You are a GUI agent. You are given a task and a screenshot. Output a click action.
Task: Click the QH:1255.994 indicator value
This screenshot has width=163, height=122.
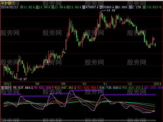point(154,88)
